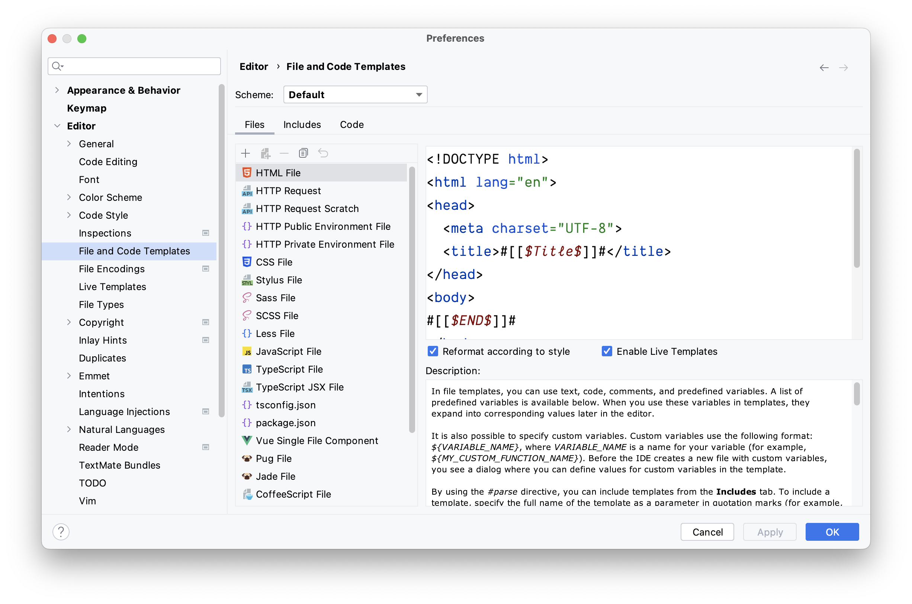Expand the Code Style section
The height and width of the screenshot is (604, 912).
(69, 215)
